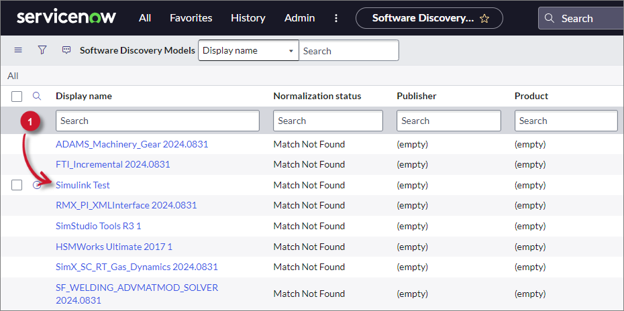Viewport: 624px width, 311px height.
Task: Click the list Search box beside Display name
Action: coord(349,50)
